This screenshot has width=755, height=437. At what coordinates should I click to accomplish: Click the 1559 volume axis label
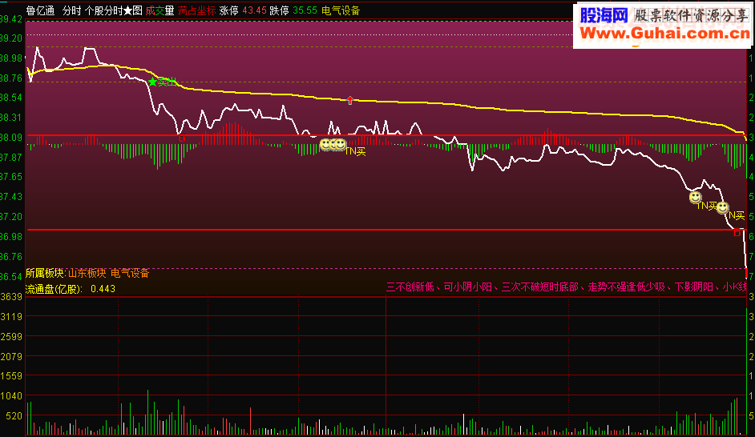click(11, 376)
